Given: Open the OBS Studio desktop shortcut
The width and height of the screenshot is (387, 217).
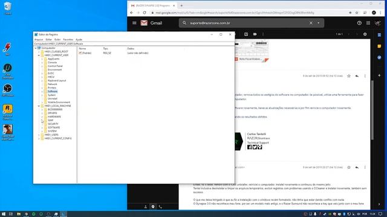Looking at the screenshot, I should pos(8,90).
